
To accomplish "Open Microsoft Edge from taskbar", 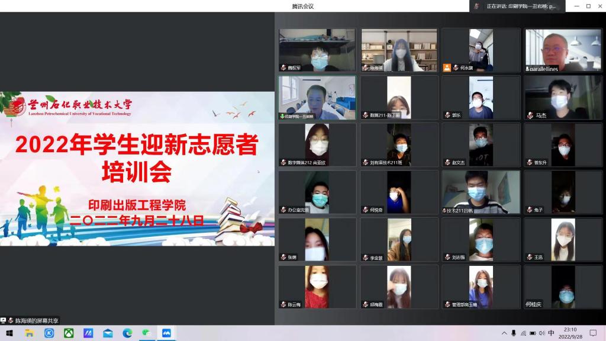I will point(127,333).
